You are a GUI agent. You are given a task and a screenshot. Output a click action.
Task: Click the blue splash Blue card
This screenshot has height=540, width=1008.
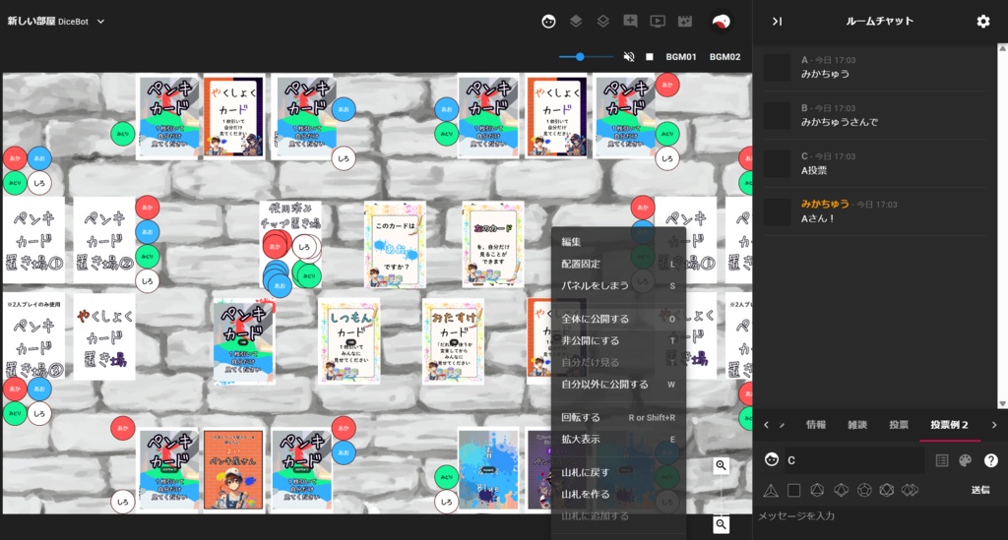point(488,470)
